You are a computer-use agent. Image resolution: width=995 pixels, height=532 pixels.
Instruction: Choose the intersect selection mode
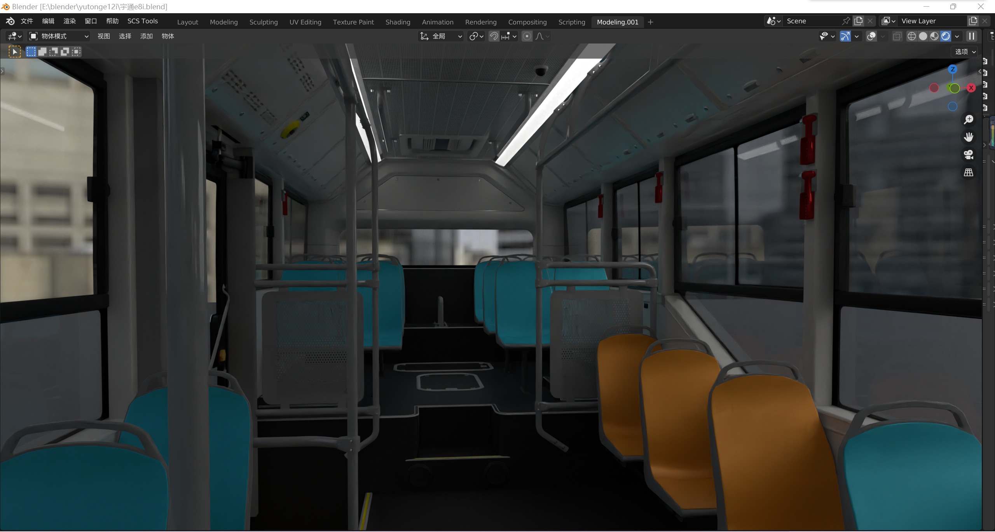coord(76,52)
